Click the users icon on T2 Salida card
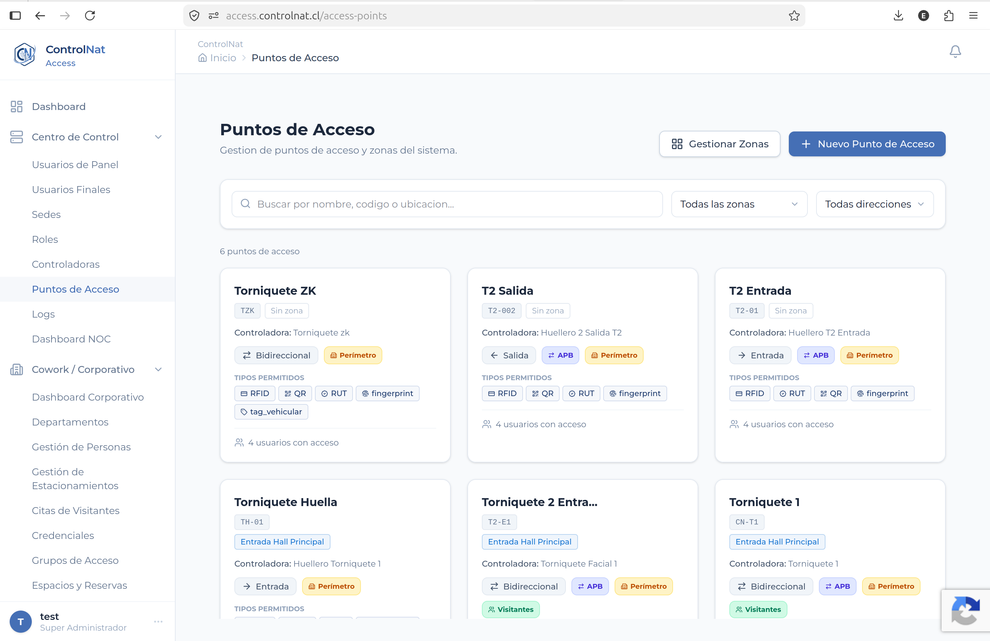Viewport: 990px width, 641px height. [486, 424]
